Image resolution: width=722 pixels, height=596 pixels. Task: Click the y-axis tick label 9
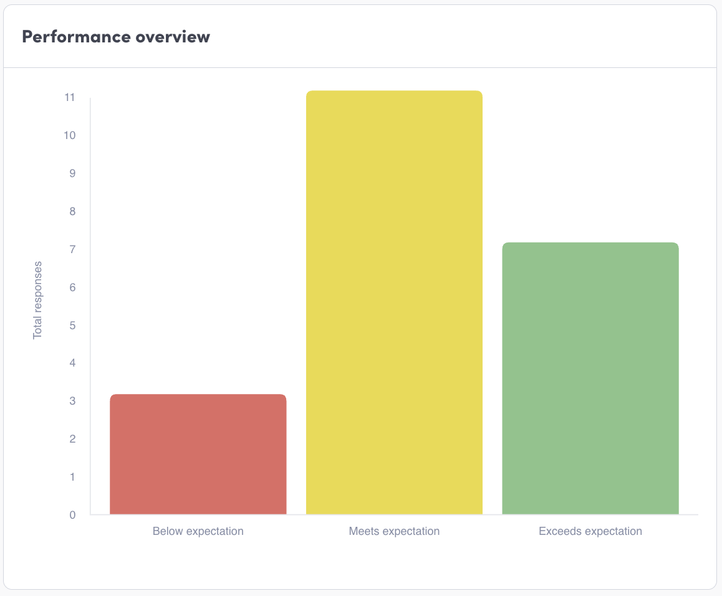(x=72, y=174)
